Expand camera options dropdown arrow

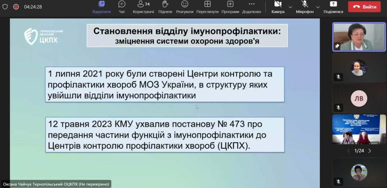[290, 7]
